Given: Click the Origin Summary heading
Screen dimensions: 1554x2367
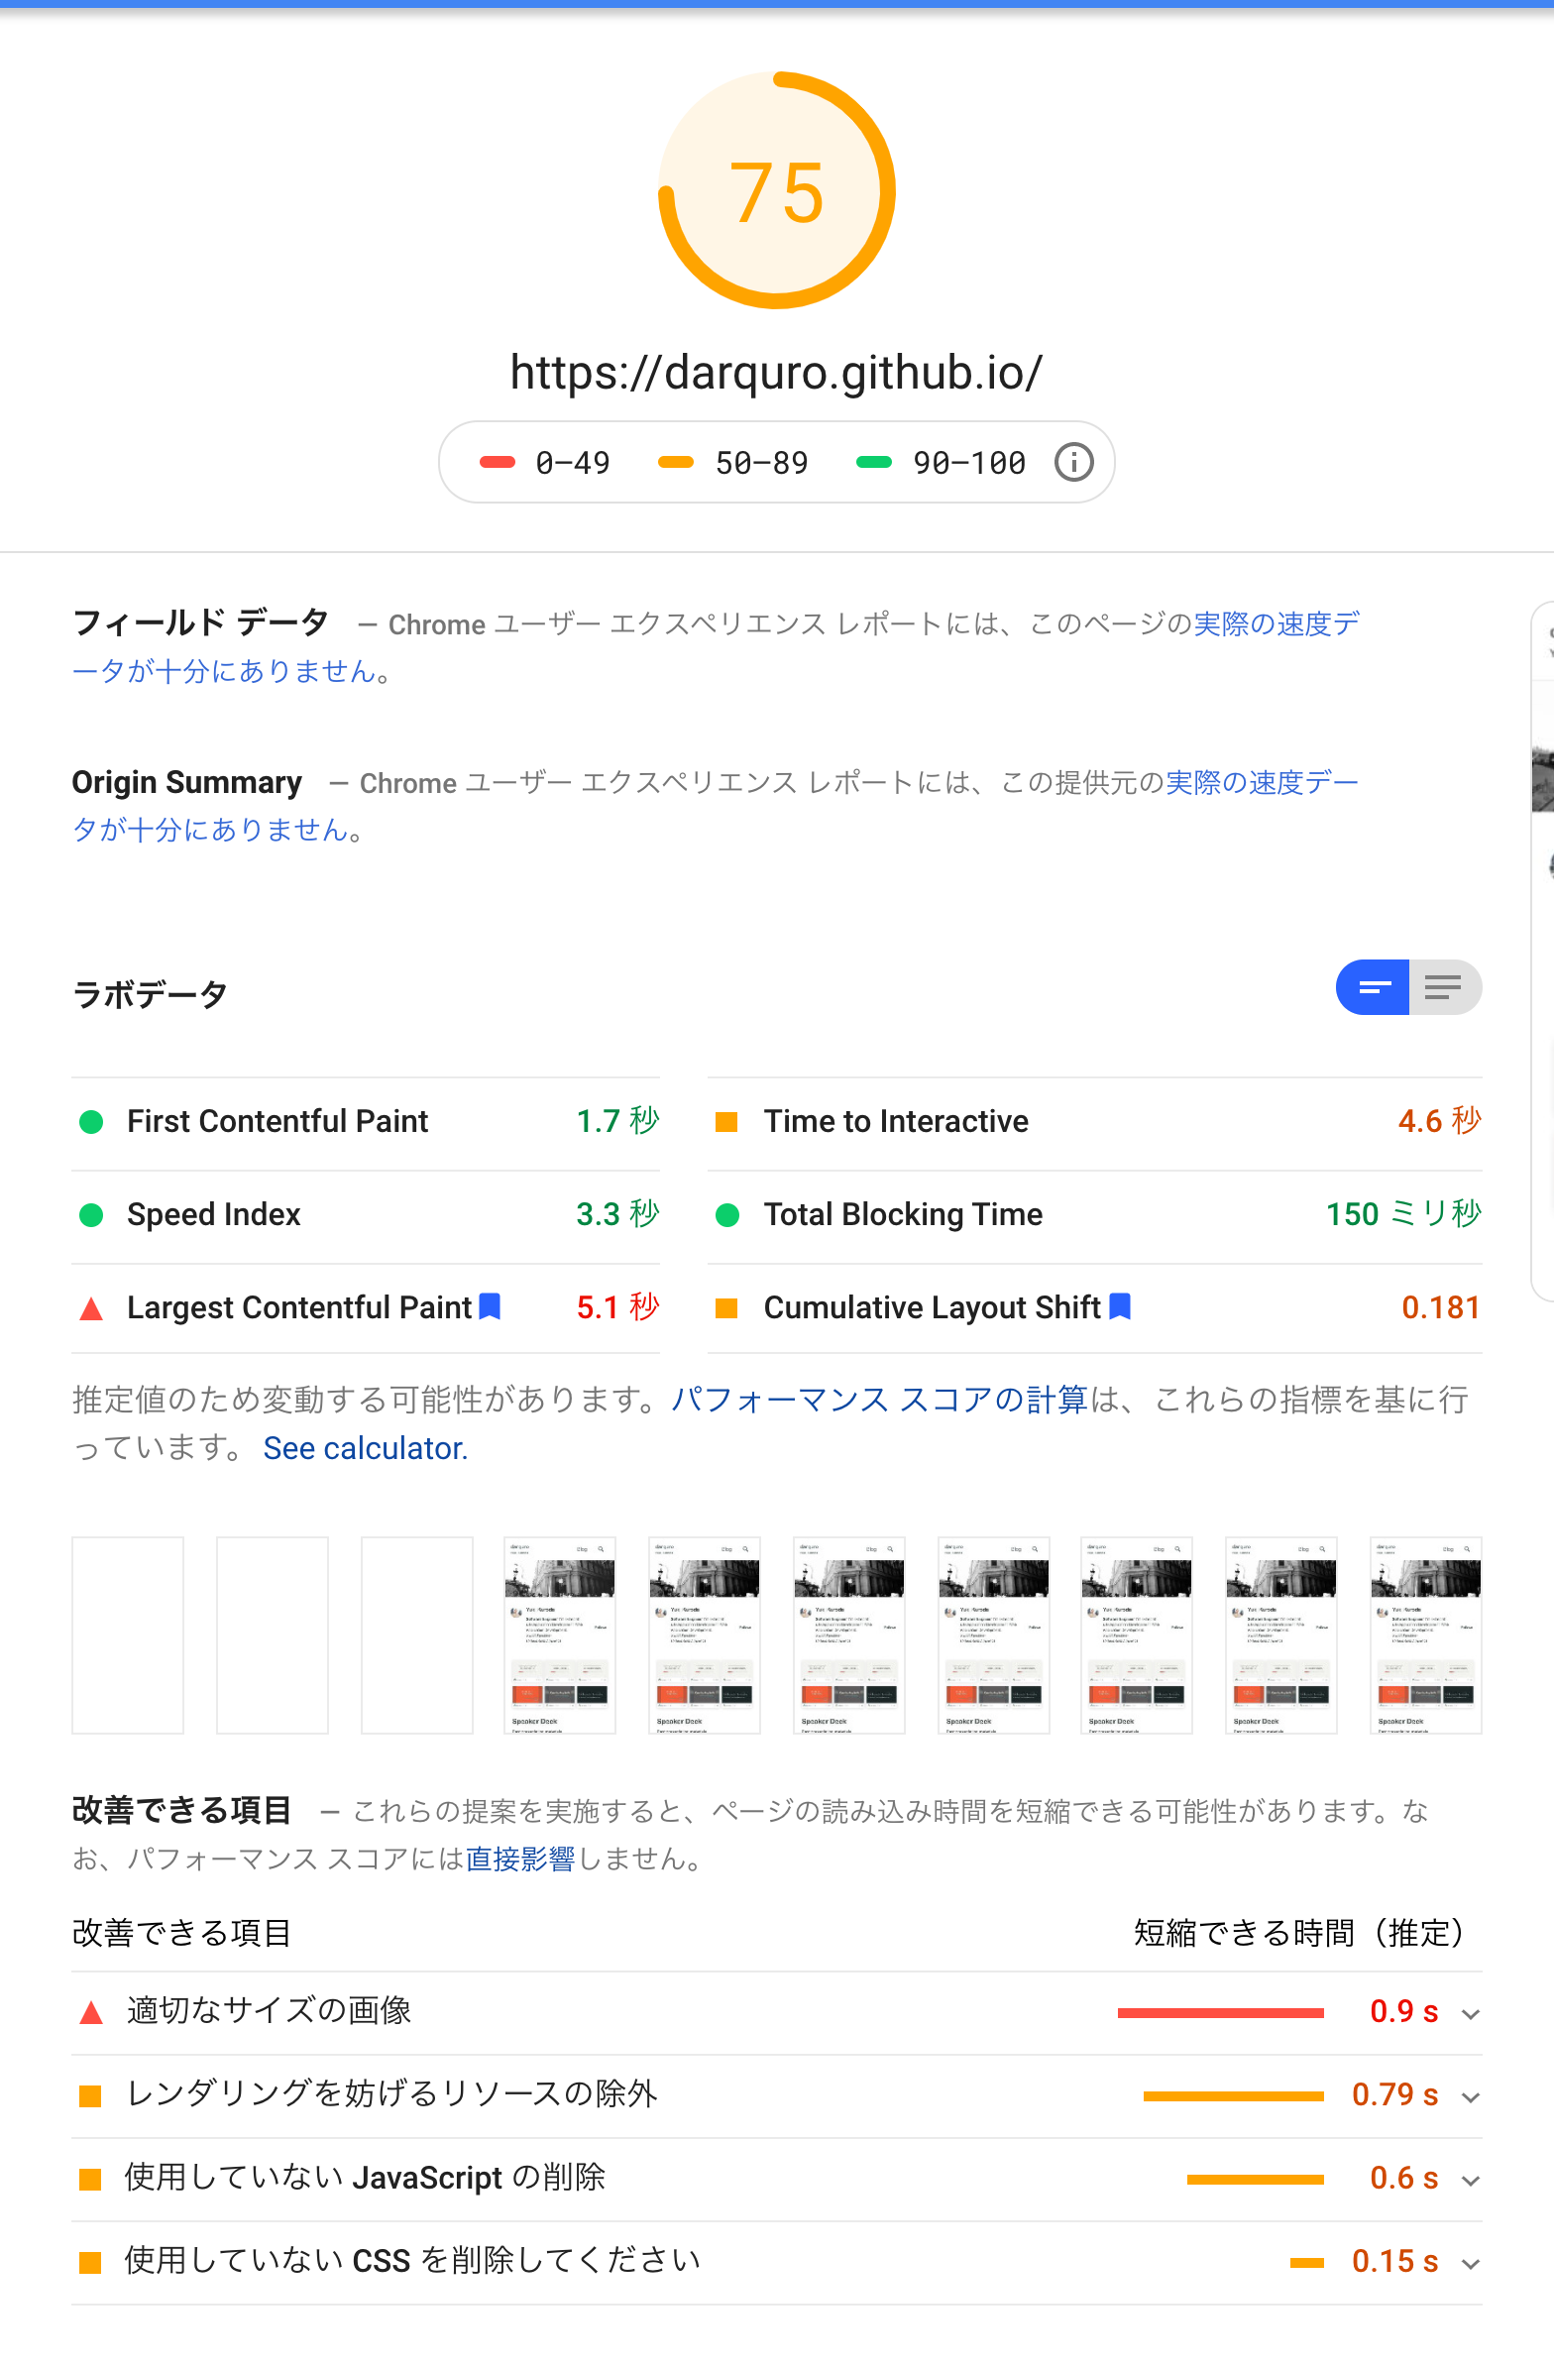Looking at the screenshot, I should click(187, 783).
